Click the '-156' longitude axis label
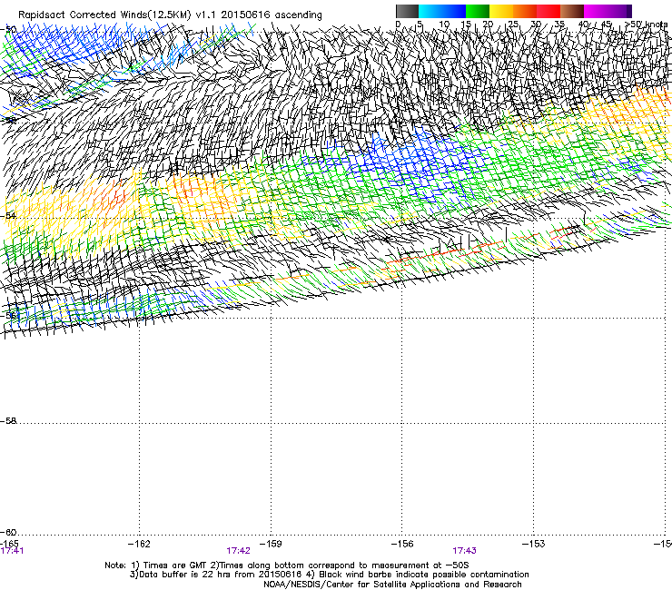672x590 pixels. 402,544
